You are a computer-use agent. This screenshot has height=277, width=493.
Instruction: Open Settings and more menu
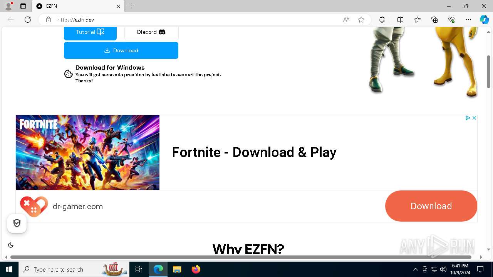click(x=468, y=20)
